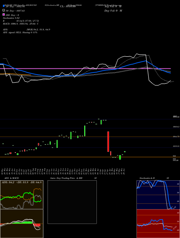Open the empty intraday trading price panel
Image resolution: width=180 pixels, height=238 pixels.
tap(72, 202)
